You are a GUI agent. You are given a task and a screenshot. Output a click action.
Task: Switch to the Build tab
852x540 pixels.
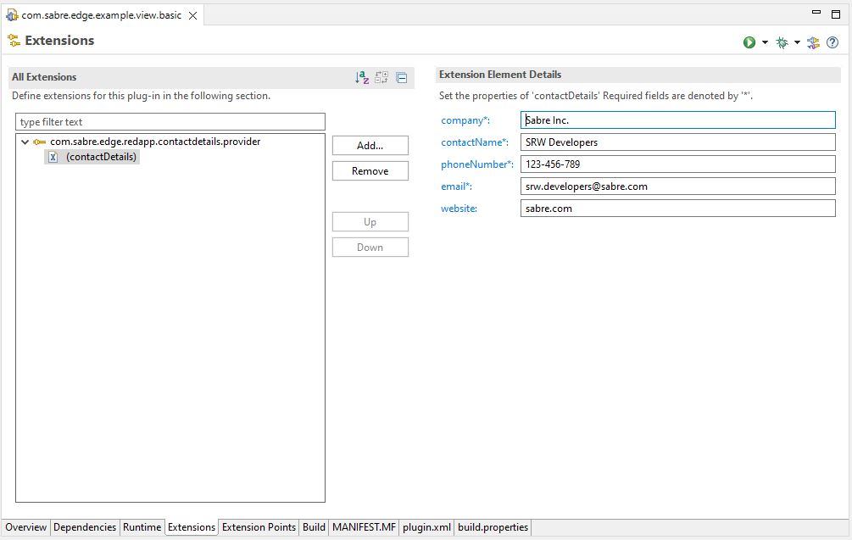pyautogui.click(x=314, y=527)
